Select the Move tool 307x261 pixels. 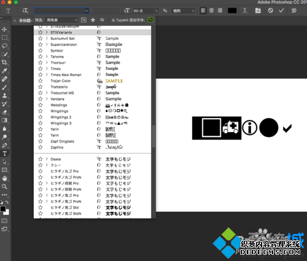pyautogui.click(x=4, y=29)
